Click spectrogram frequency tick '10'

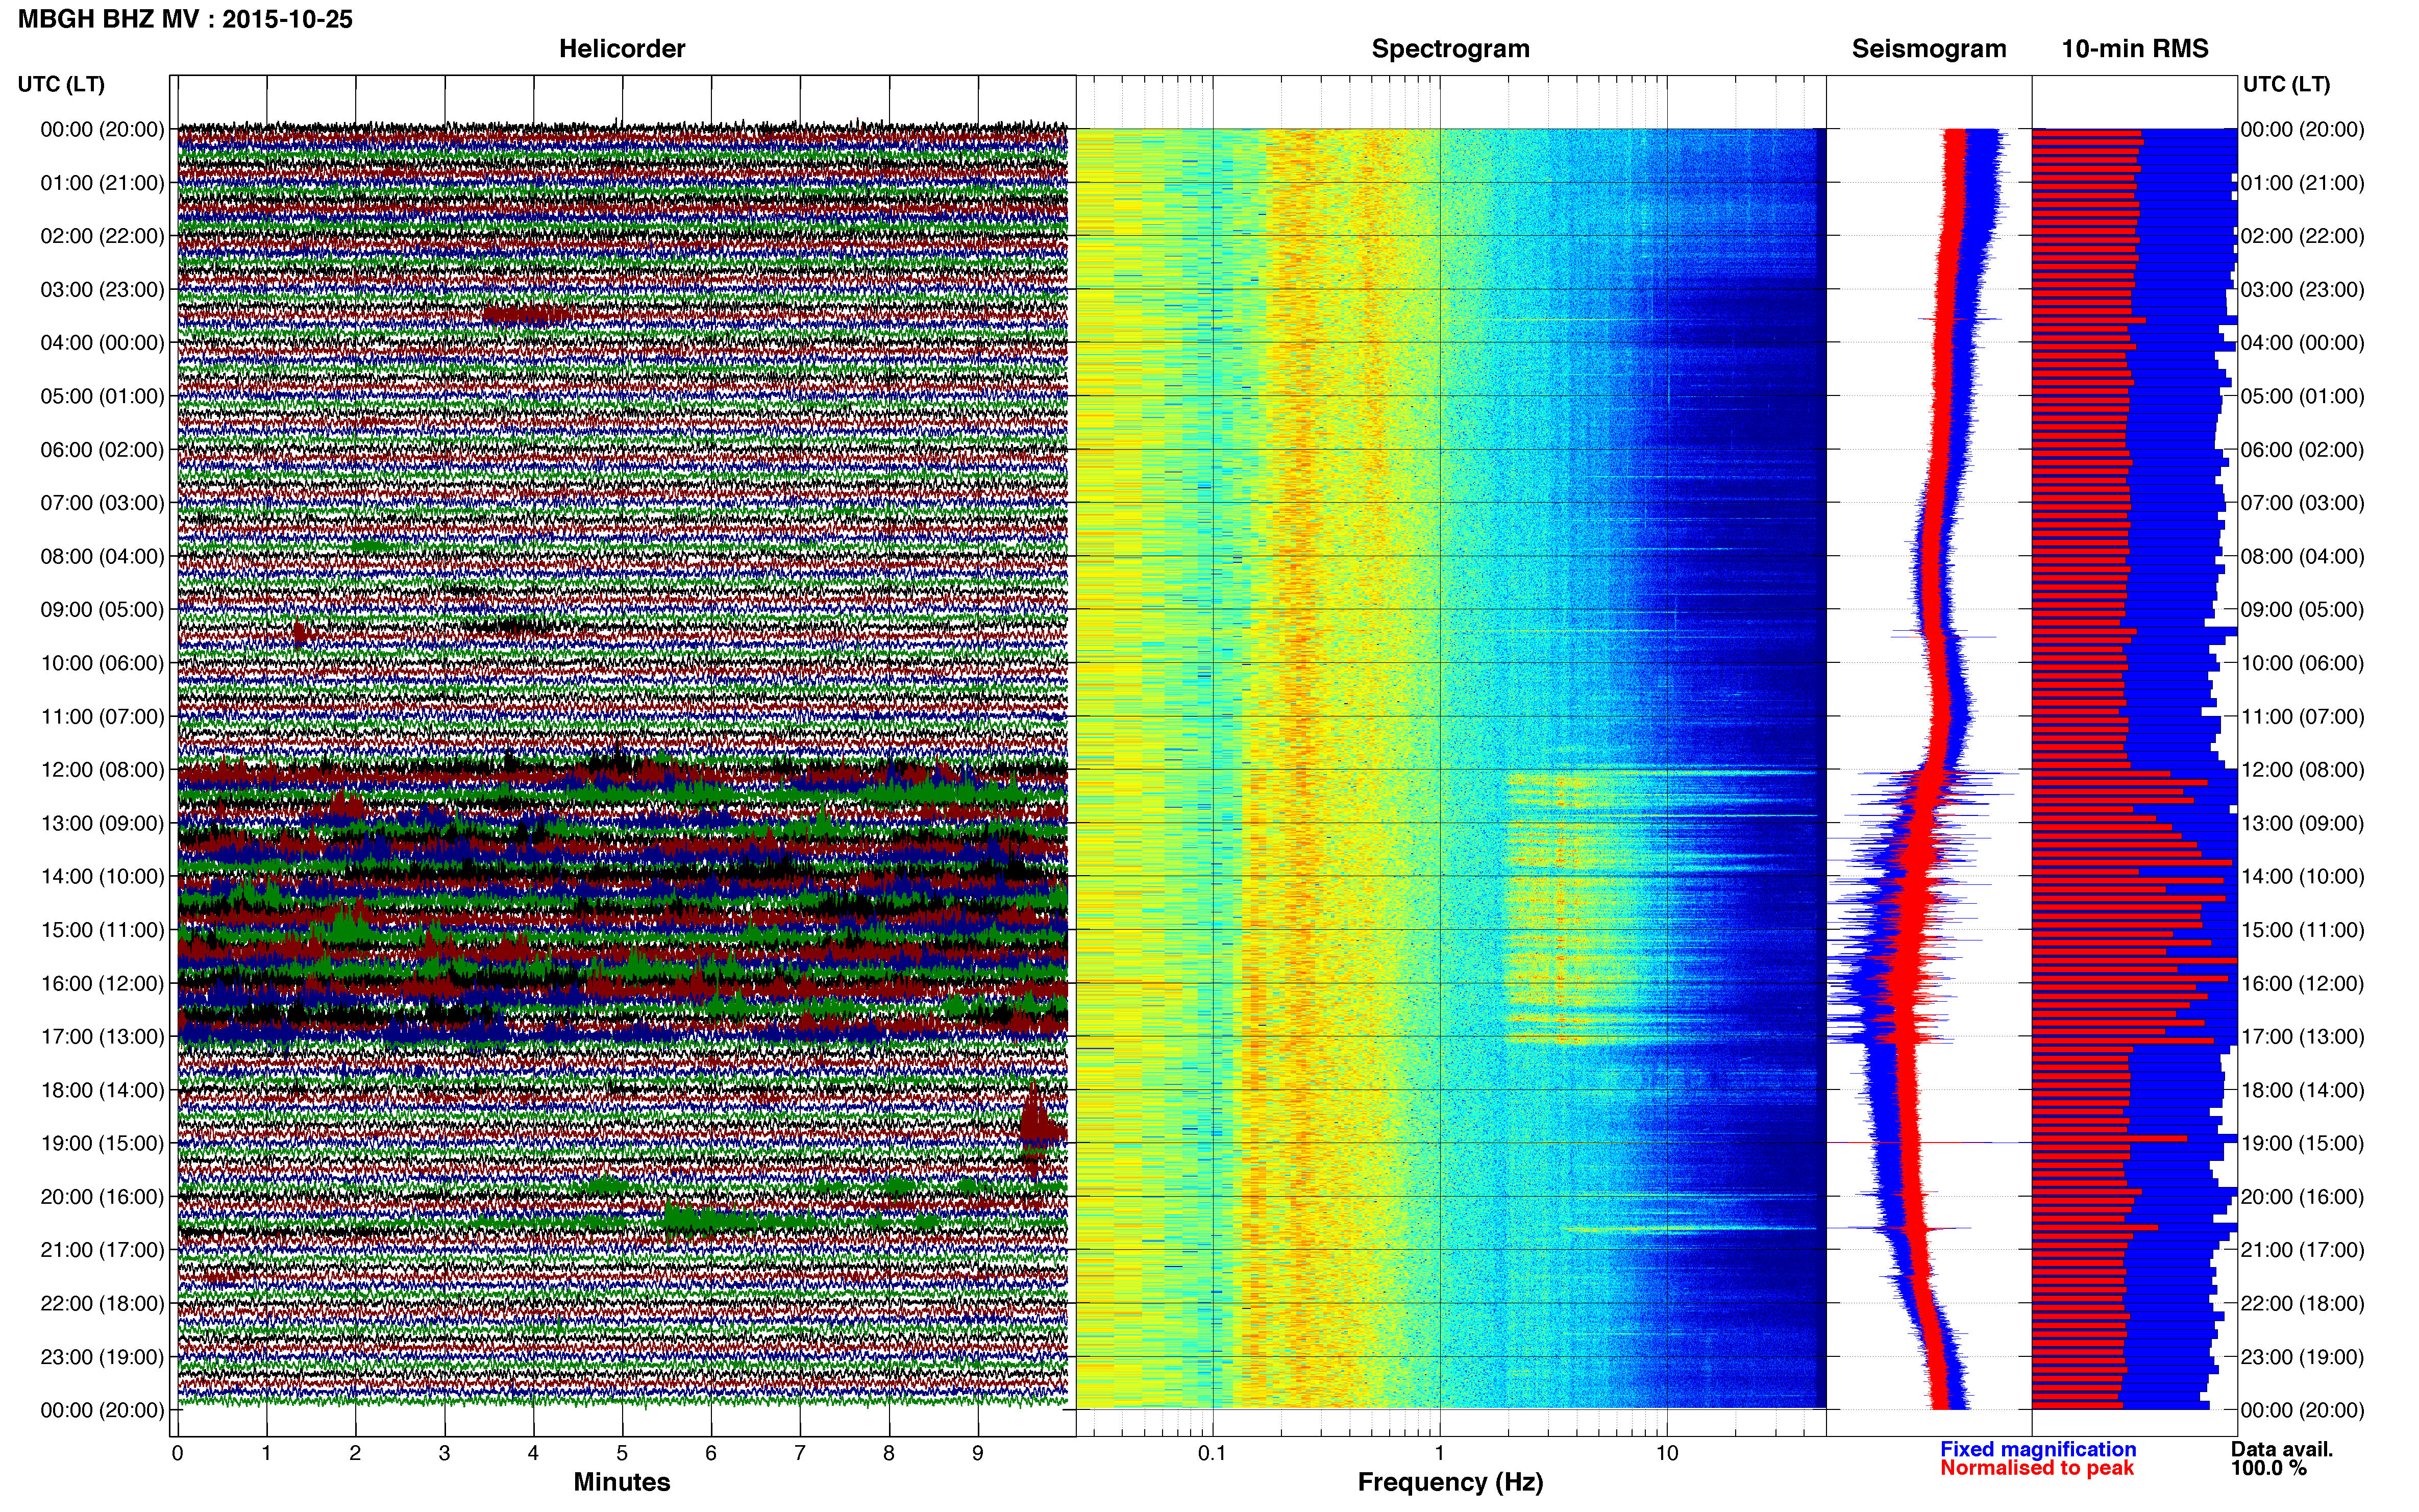pos(1667,1454)
